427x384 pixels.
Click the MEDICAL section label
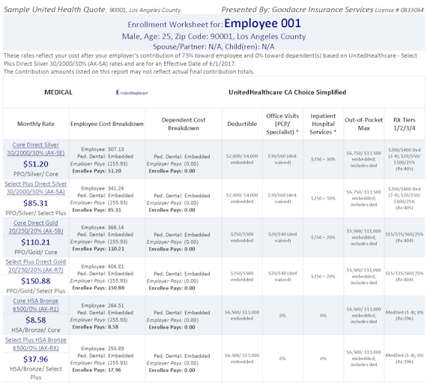pyautogui.click(x=58, y=92)
